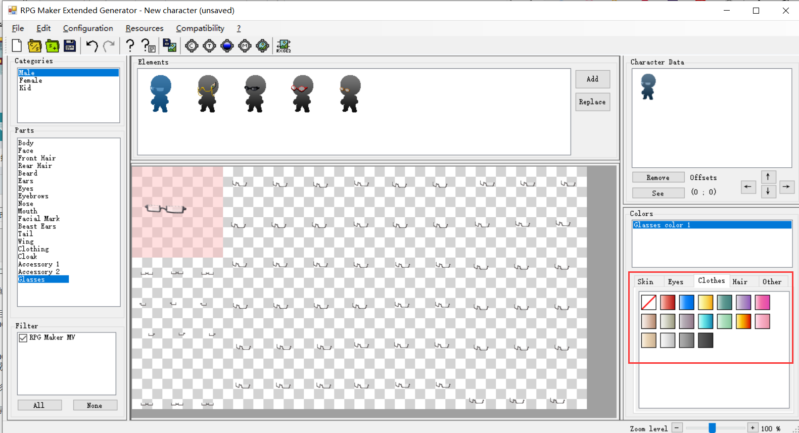The image size is (799, 433).
Task: Move offset up with the up arrow
Action: (x=768, y=177)
